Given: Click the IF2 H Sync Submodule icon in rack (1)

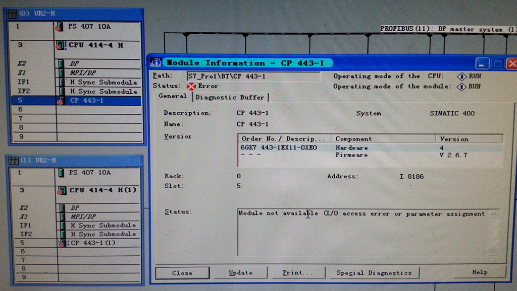Looking at the screenshot, I should (x=62, y=234).
